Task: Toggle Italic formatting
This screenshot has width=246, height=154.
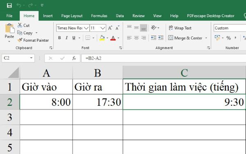Action: [67, 38]
